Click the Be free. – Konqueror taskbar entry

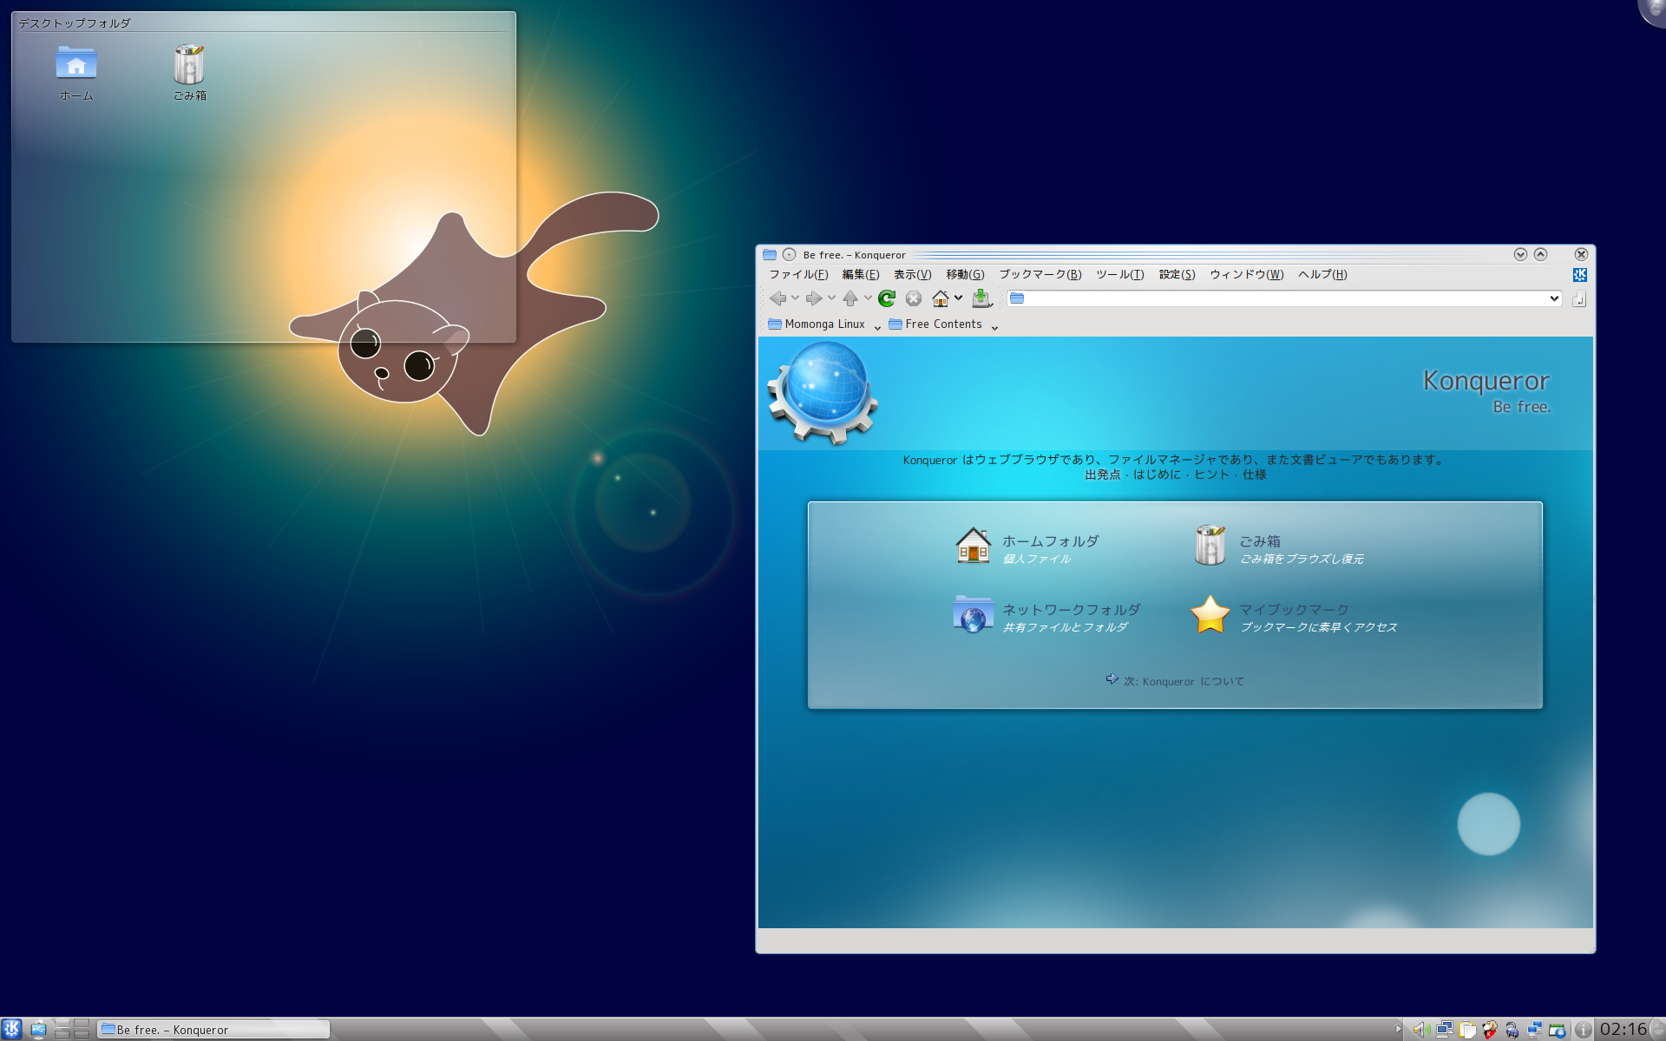point(213,1030)
